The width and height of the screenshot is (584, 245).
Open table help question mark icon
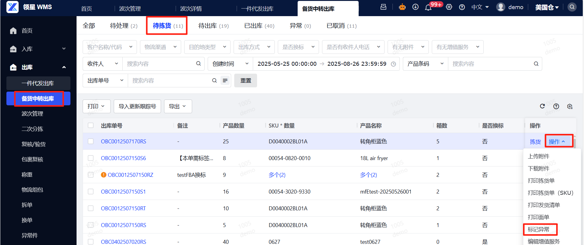(x=556, y=106)
